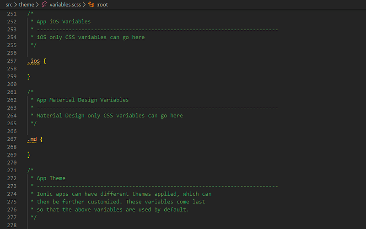Open the theme breadcrumb folder
This screenshot has width=366, height=229.
[27, 5]
